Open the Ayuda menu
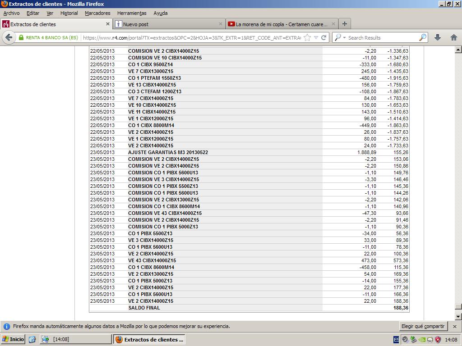The image size is (462, 346). 161,13
